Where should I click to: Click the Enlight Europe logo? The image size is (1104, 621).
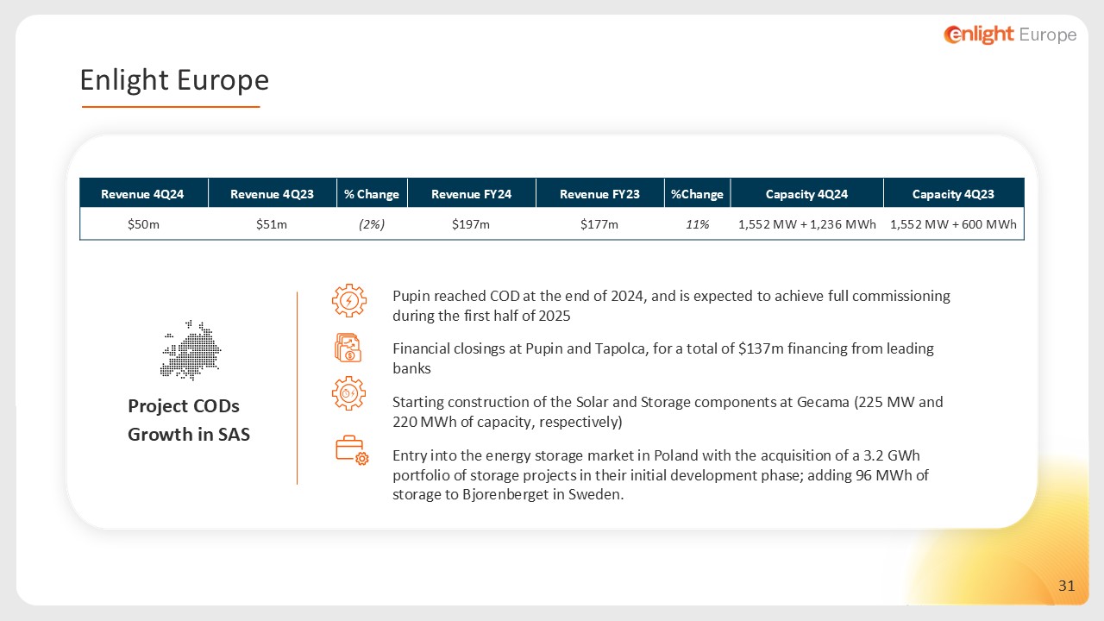1010,34
